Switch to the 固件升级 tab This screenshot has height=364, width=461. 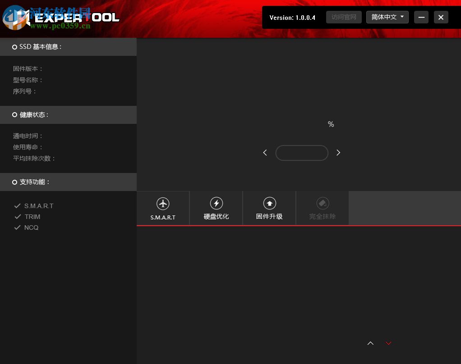[x=269, y=208]
